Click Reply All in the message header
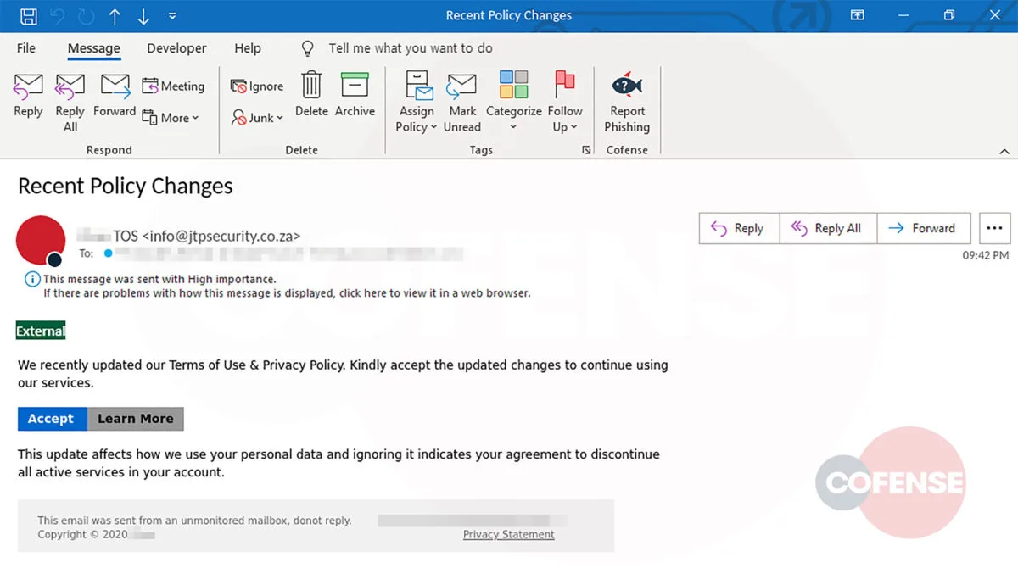 (827, 228)
